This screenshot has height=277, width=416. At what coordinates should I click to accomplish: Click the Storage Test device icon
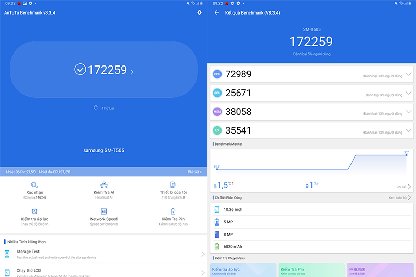[7, 254]
